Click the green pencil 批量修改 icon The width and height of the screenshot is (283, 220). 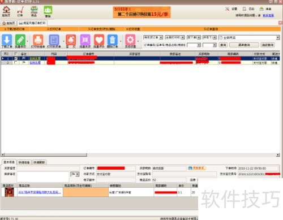click(20, 41)
